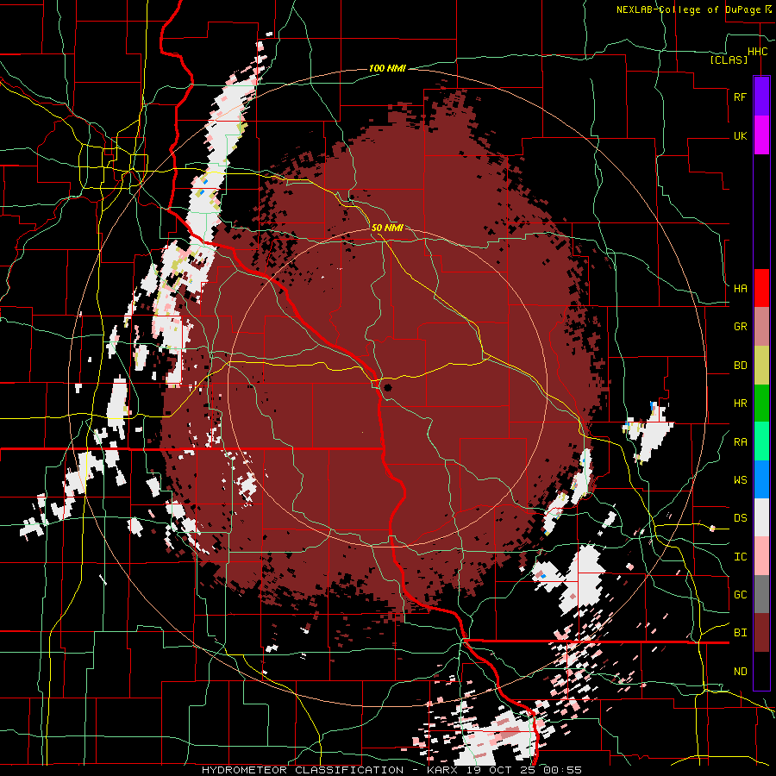Click the black radar site dot at center

tap(387, 387)
